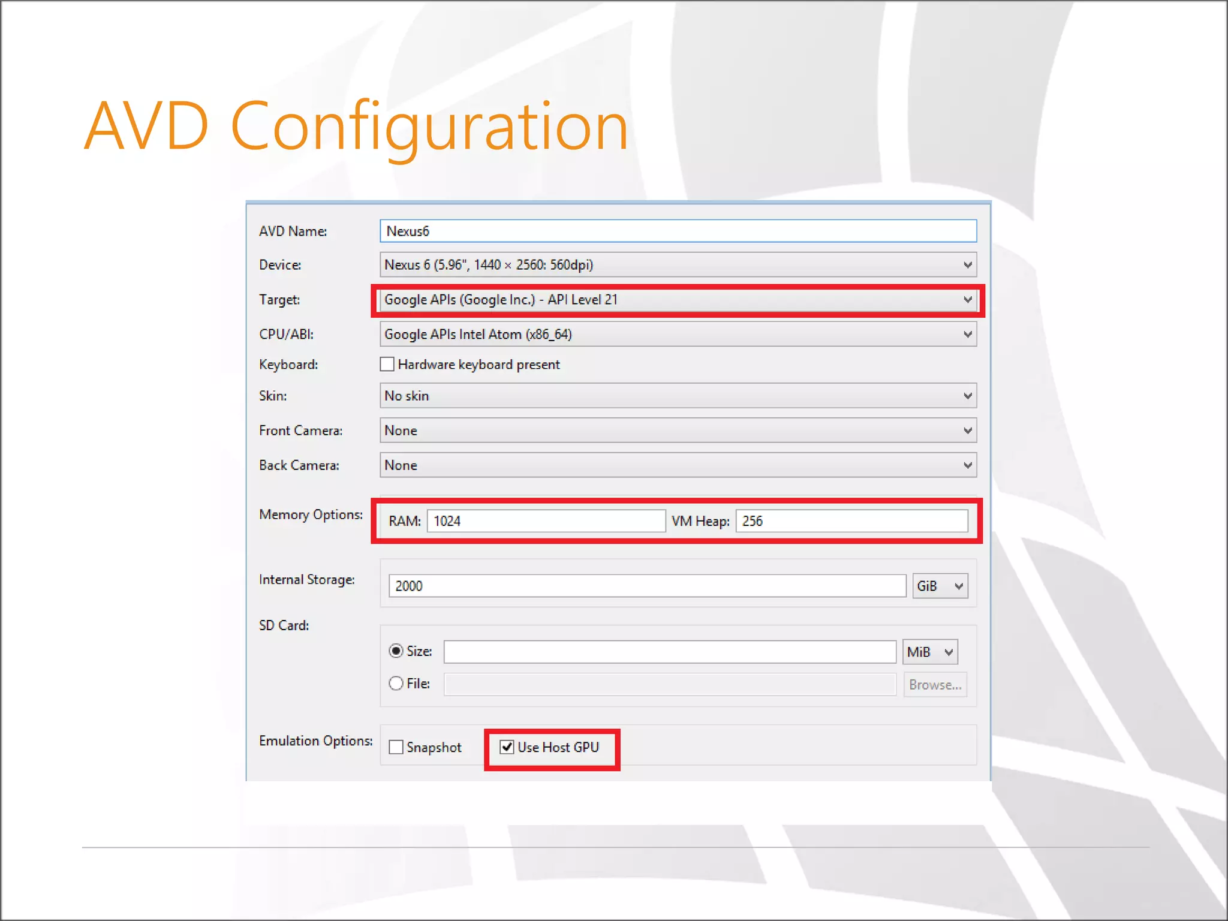This screenshot has height=921, width=1228.
Task: Select the SD Card Size radio button
Action: [396, 651]
